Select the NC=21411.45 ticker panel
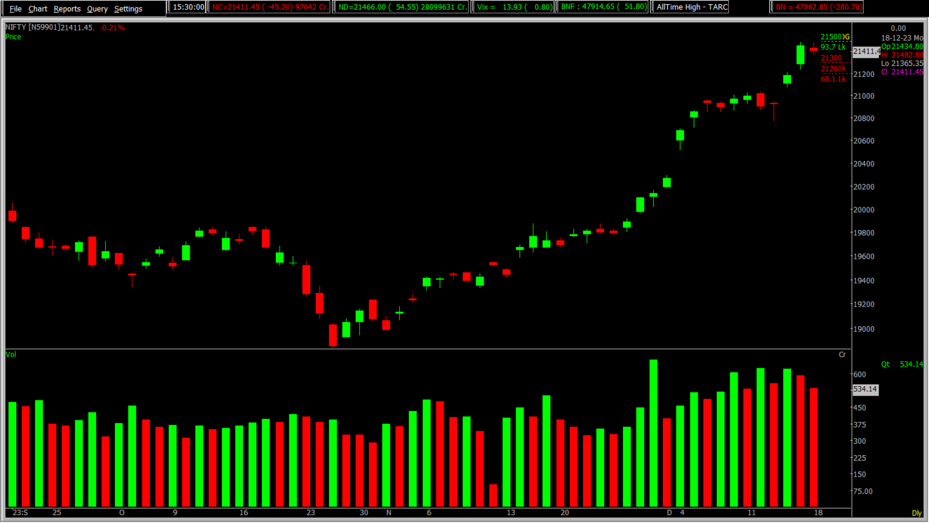The image size is (929, 523). click(x=269, y=7)
